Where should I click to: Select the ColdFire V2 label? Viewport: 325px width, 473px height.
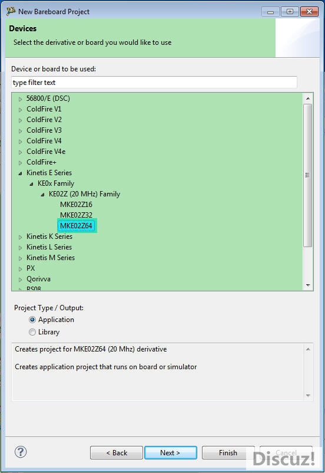tap(44, 120)
